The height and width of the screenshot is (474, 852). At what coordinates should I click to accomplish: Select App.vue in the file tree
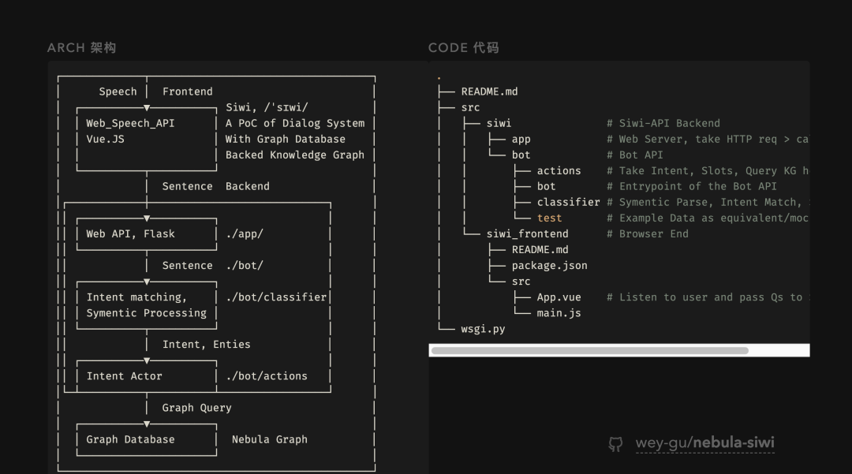(x=559, y=297)
